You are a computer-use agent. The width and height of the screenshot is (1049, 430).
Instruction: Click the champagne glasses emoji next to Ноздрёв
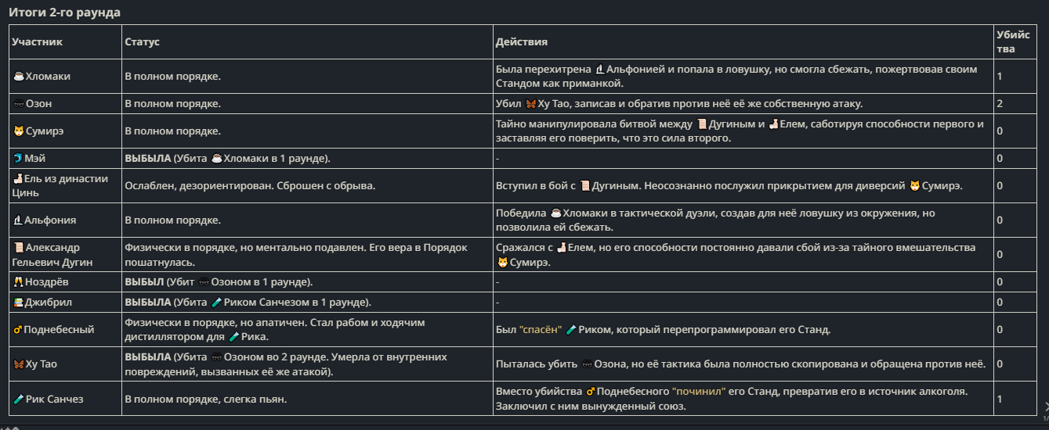coord(19,281)
